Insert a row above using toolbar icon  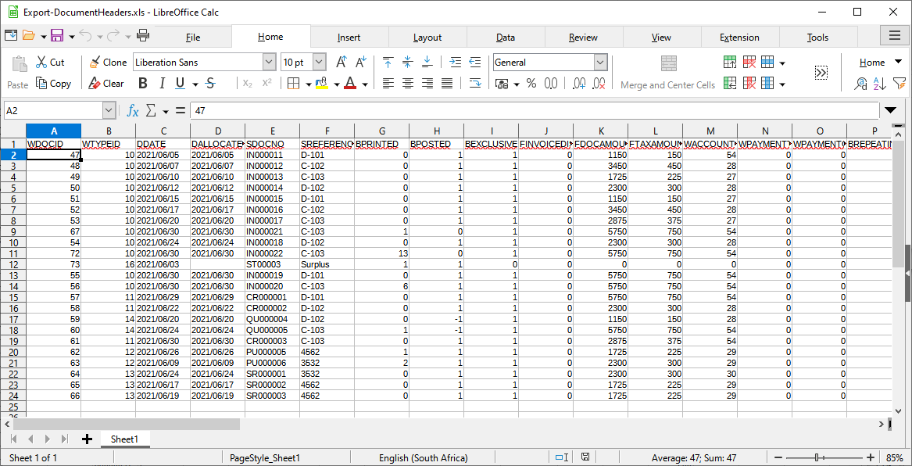click(x=729, y=62)
